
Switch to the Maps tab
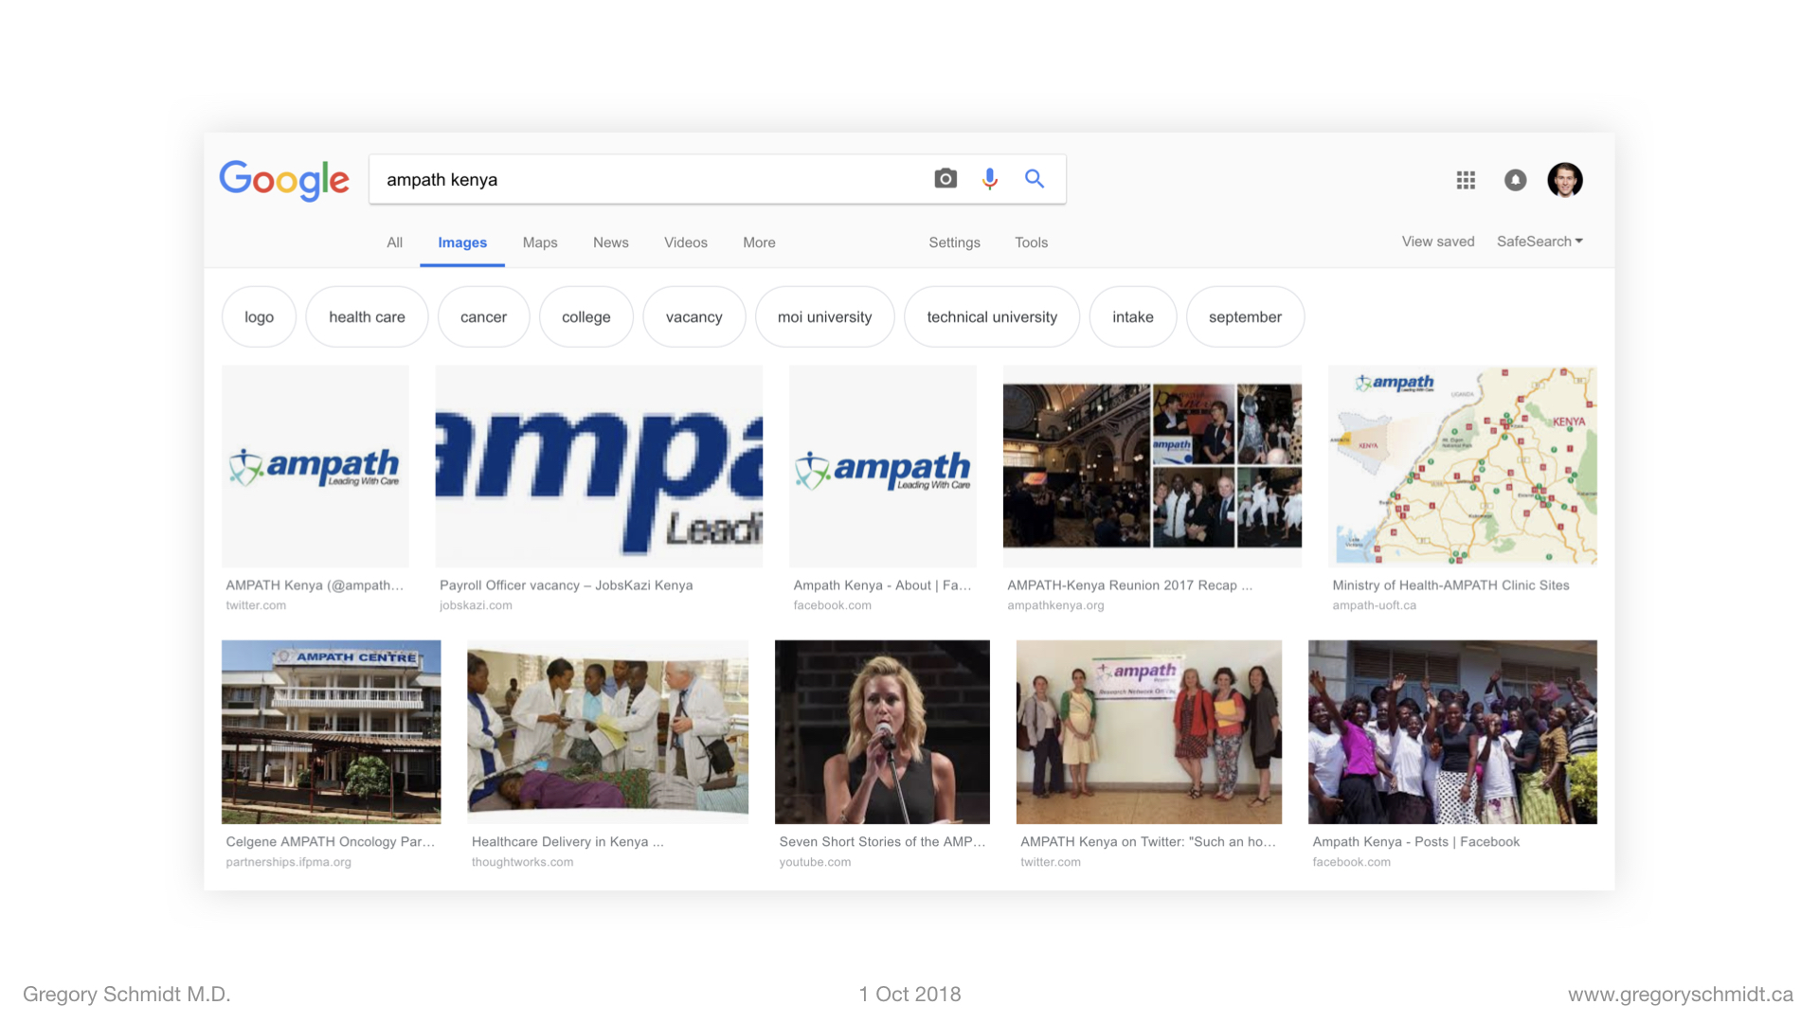[x=540, y=242]
